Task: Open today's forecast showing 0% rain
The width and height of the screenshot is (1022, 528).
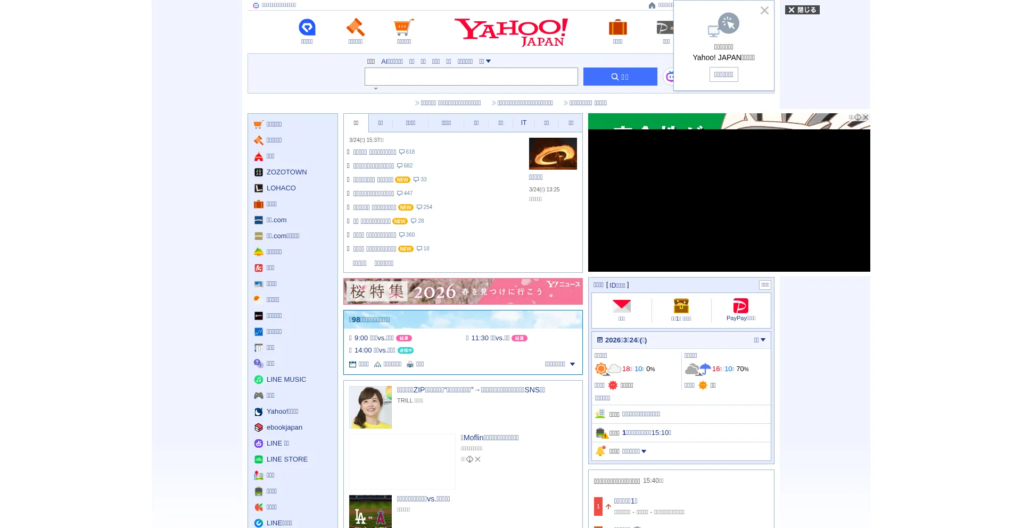Action: (626, 369)
